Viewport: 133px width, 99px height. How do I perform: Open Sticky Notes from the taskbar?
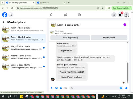click(x=22, y=96)
